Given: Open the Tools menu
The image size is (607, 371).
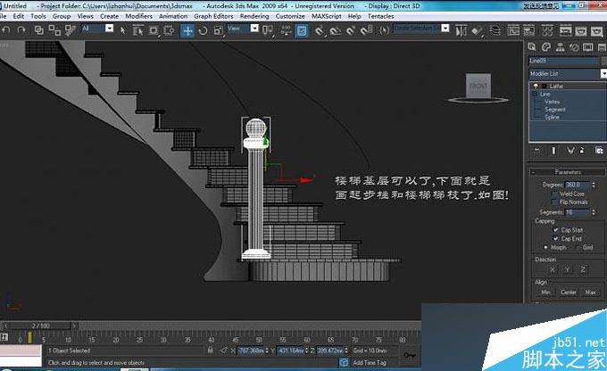Looking at the screenshot, I should 38,16.
